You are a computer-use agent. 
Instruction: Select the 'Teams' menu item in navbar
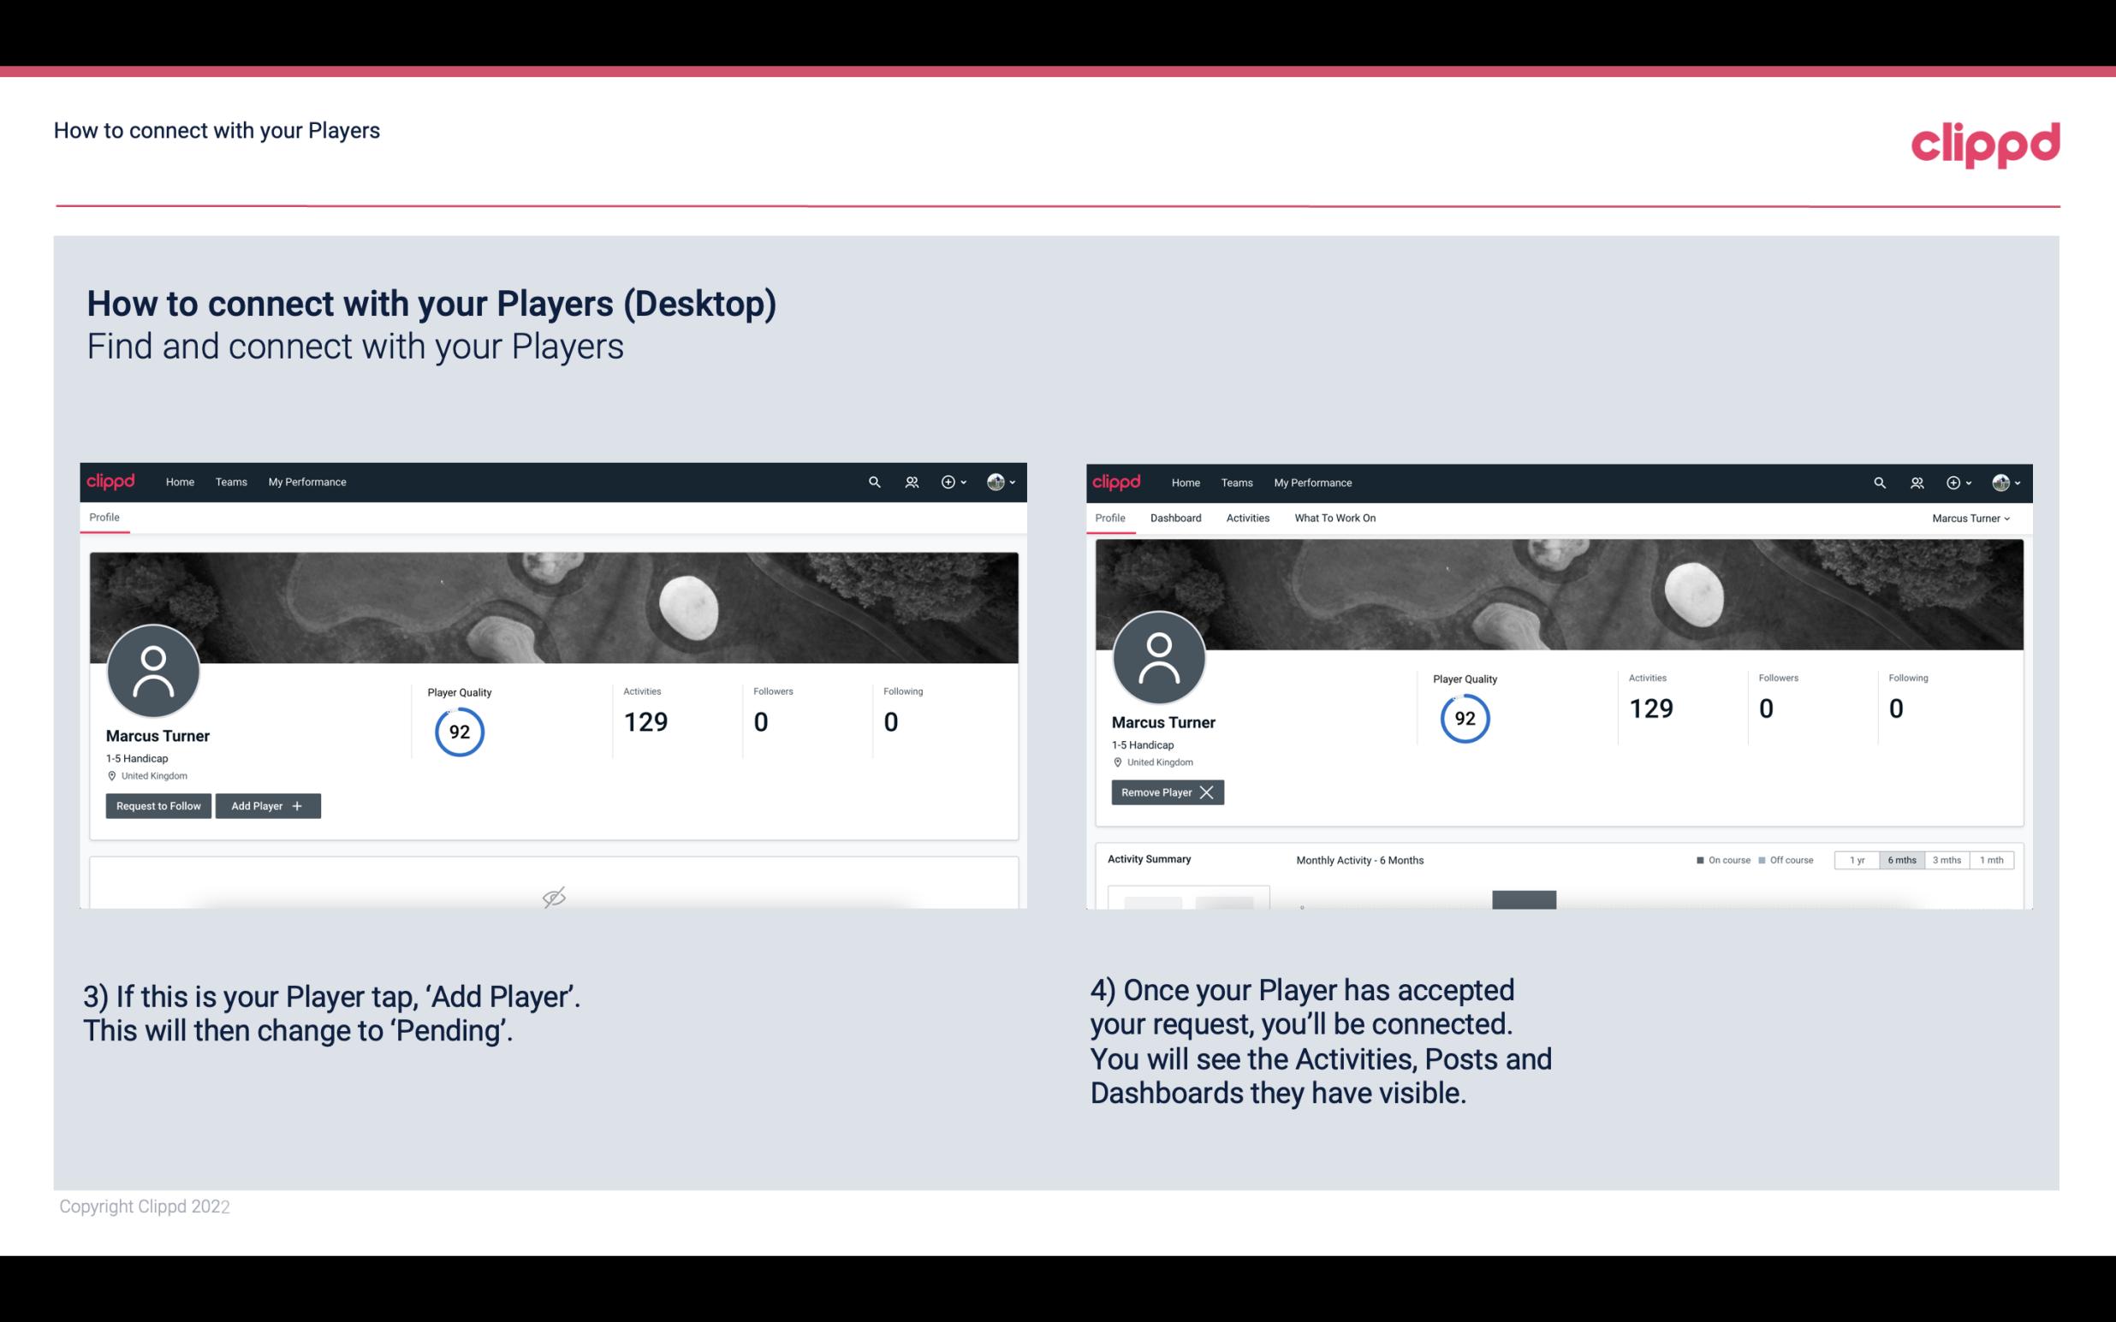pos(230,483)
